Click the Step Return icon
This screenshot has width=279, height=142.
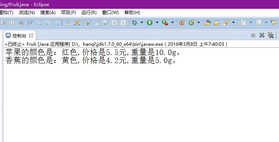click(57, 23)
